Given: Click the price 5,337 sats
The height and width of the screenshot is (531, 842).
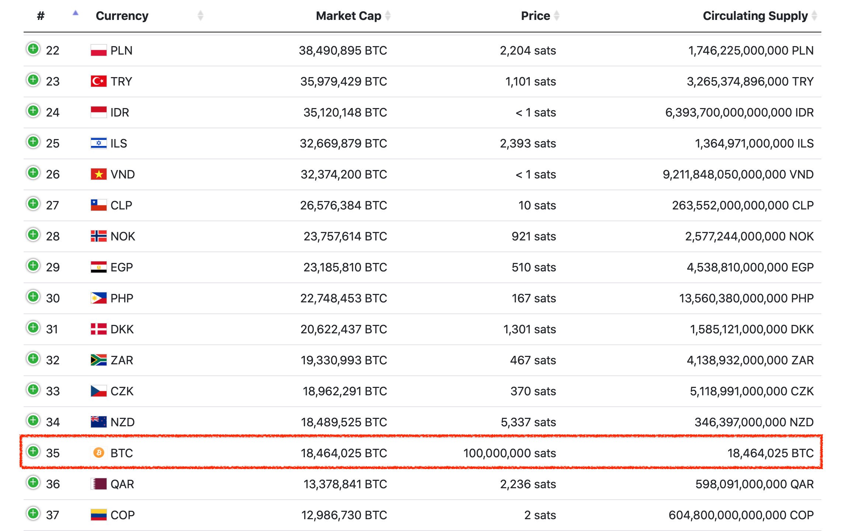Looking at the screenshot, I should 528,422.
